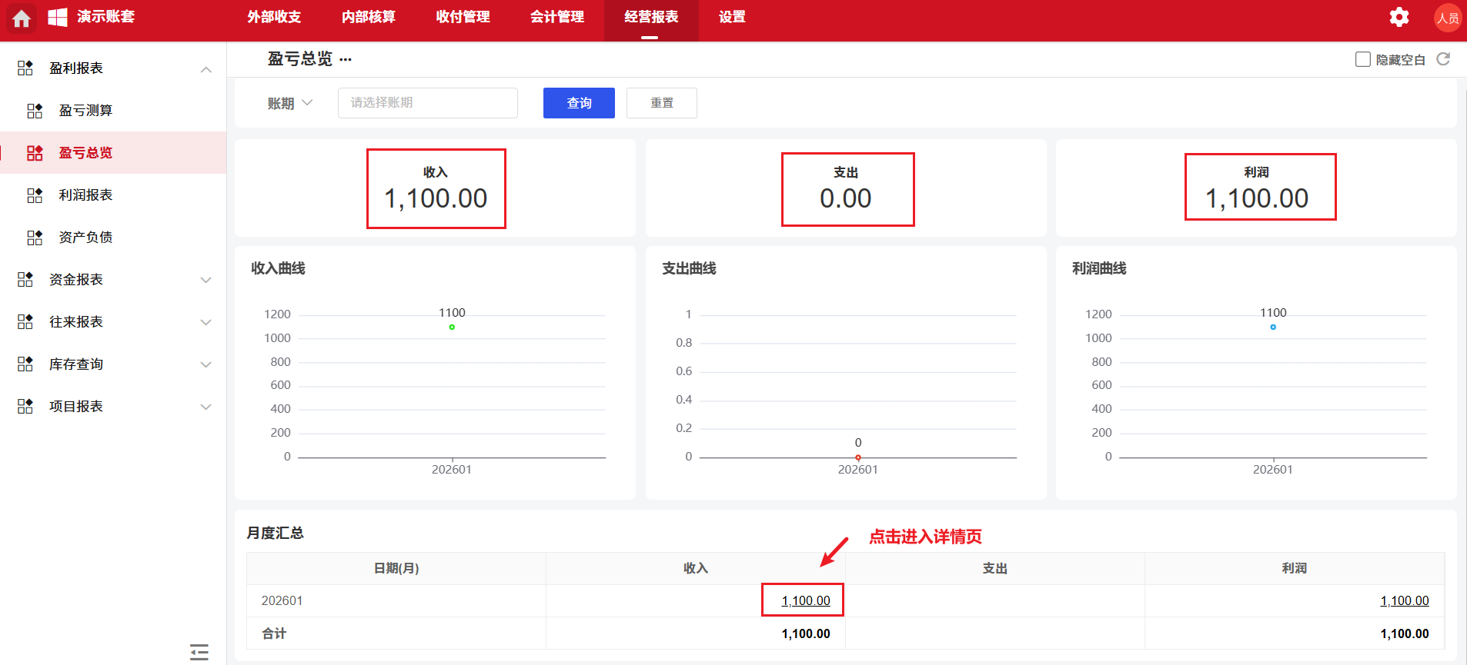Image resolution: width=1467 pixels, height=665 pixels.
Task: Expand the 往来报表 group chevron
Action: 206,322
